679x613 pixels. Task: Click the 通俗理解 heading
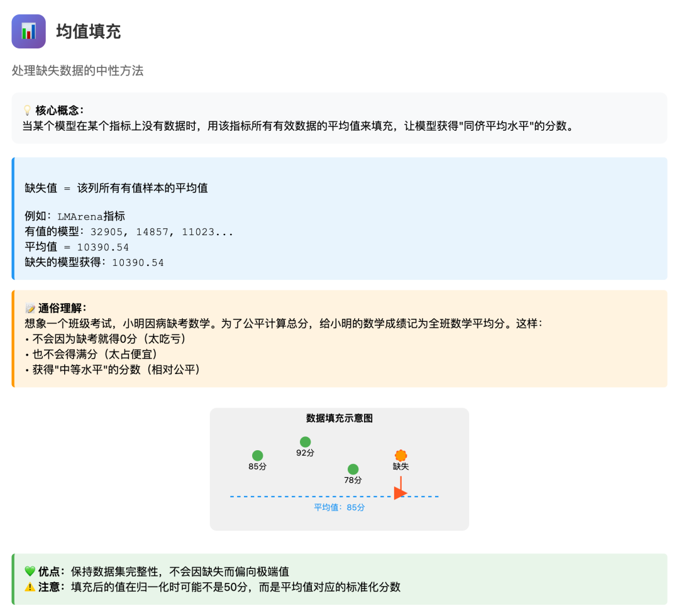tap(62, 308)
